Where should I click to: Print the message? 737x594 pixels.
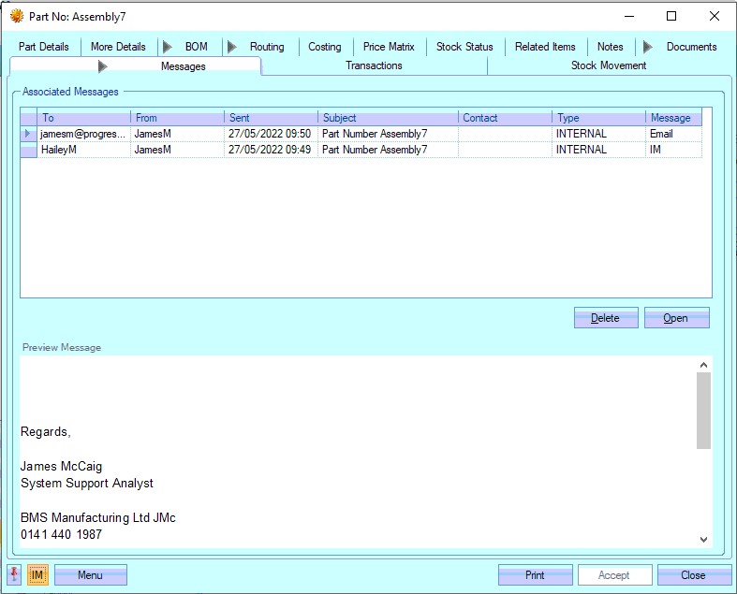point(535,575)
